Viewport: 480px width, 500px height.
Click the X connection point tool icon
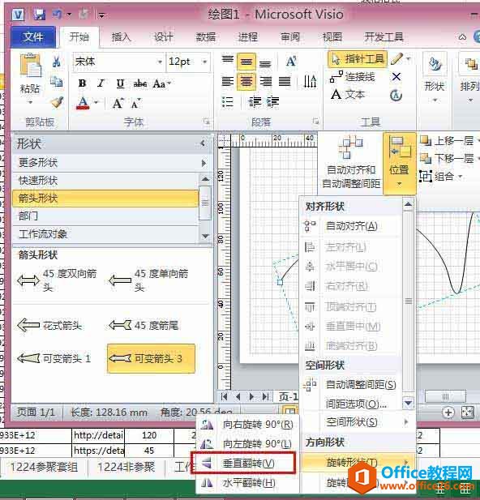coord(396,77)
